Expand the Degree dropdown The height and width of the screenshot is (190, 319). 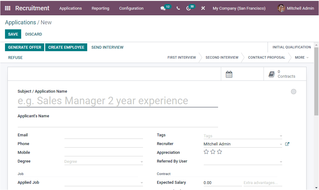click(142, 162)
